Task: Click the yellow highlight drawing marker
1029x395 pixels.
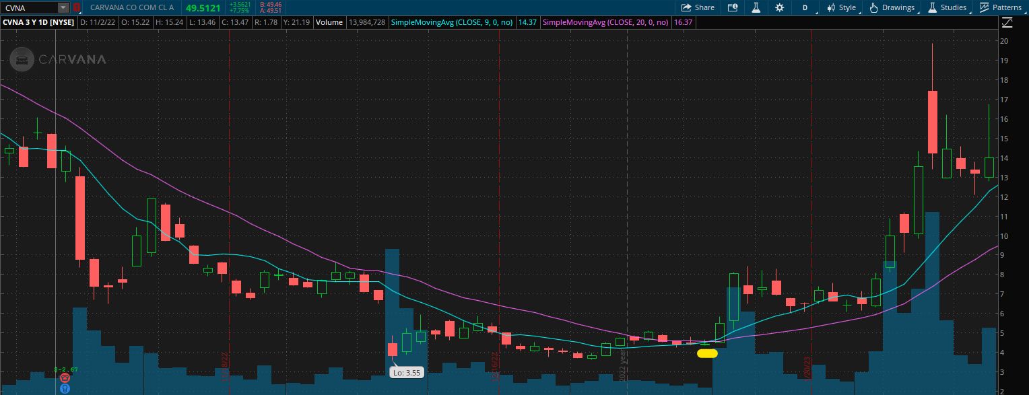Action: 707,353
